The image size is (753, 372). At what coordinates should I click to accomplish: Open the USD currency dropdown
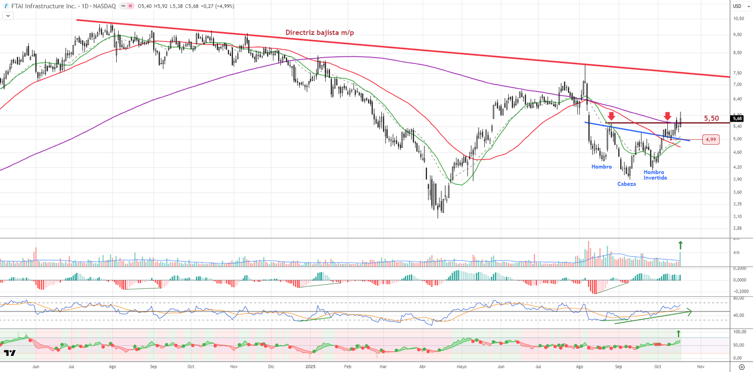[x=740, y=6]
